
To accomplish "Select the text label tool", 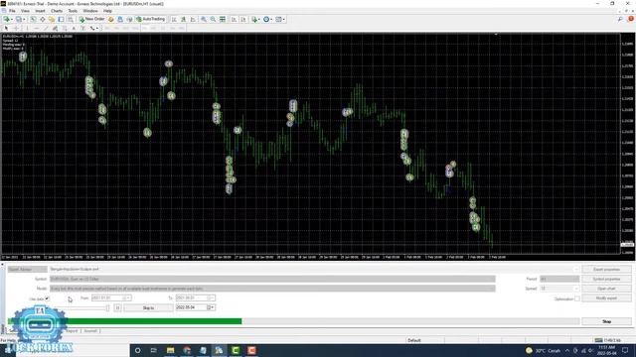I will click(83, 28).
